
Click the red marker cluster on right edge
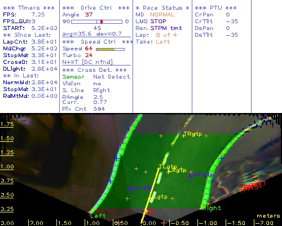[x=253, y=186]
